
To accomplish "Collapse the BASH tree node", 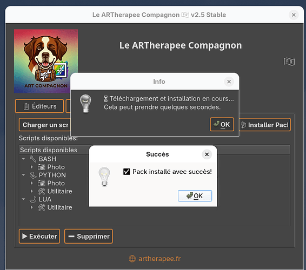I will coord(24,159).
